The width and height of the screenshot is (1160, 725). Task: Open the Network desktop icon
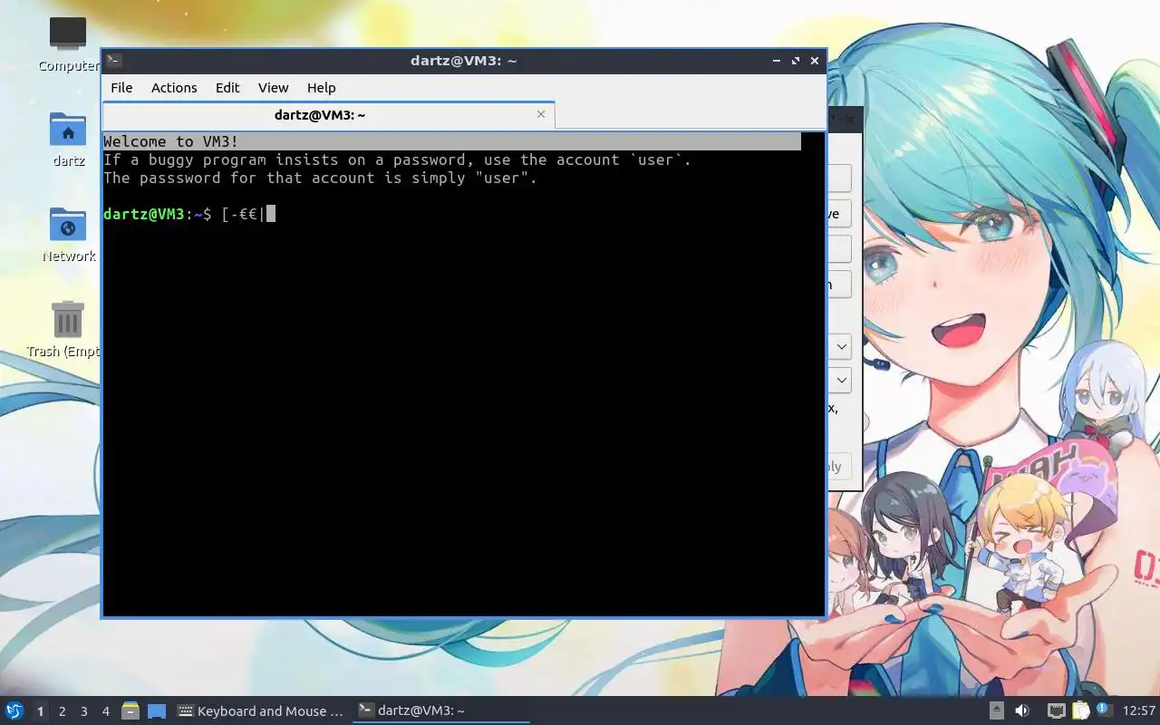(x=68, y=235)
